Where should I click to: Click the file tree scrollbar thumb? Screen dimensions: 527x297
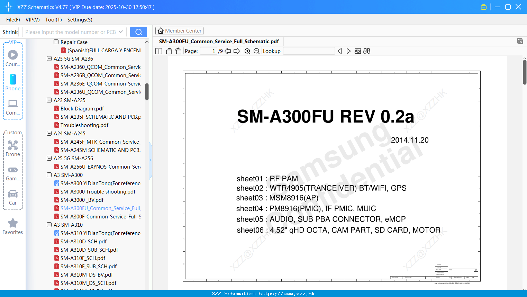point(147,92)
